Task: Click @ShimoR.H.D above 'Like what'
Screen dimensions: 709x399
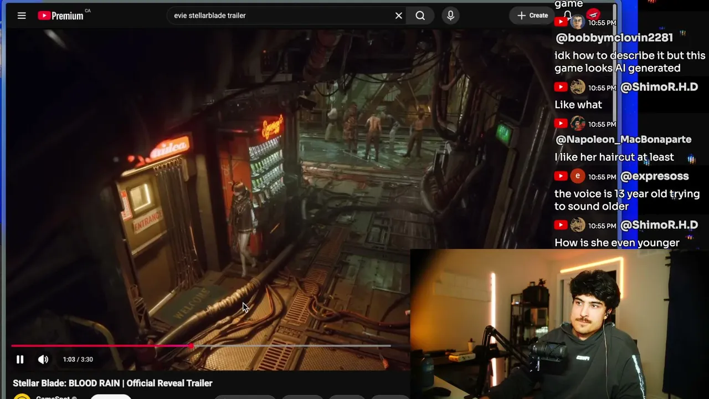Action: click(659, 87)
